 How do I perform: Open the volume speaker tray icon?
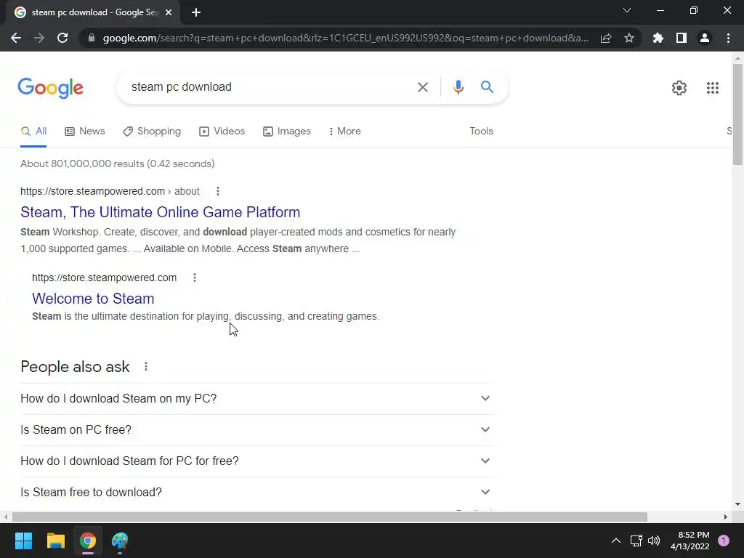click(x=654, y=541)
